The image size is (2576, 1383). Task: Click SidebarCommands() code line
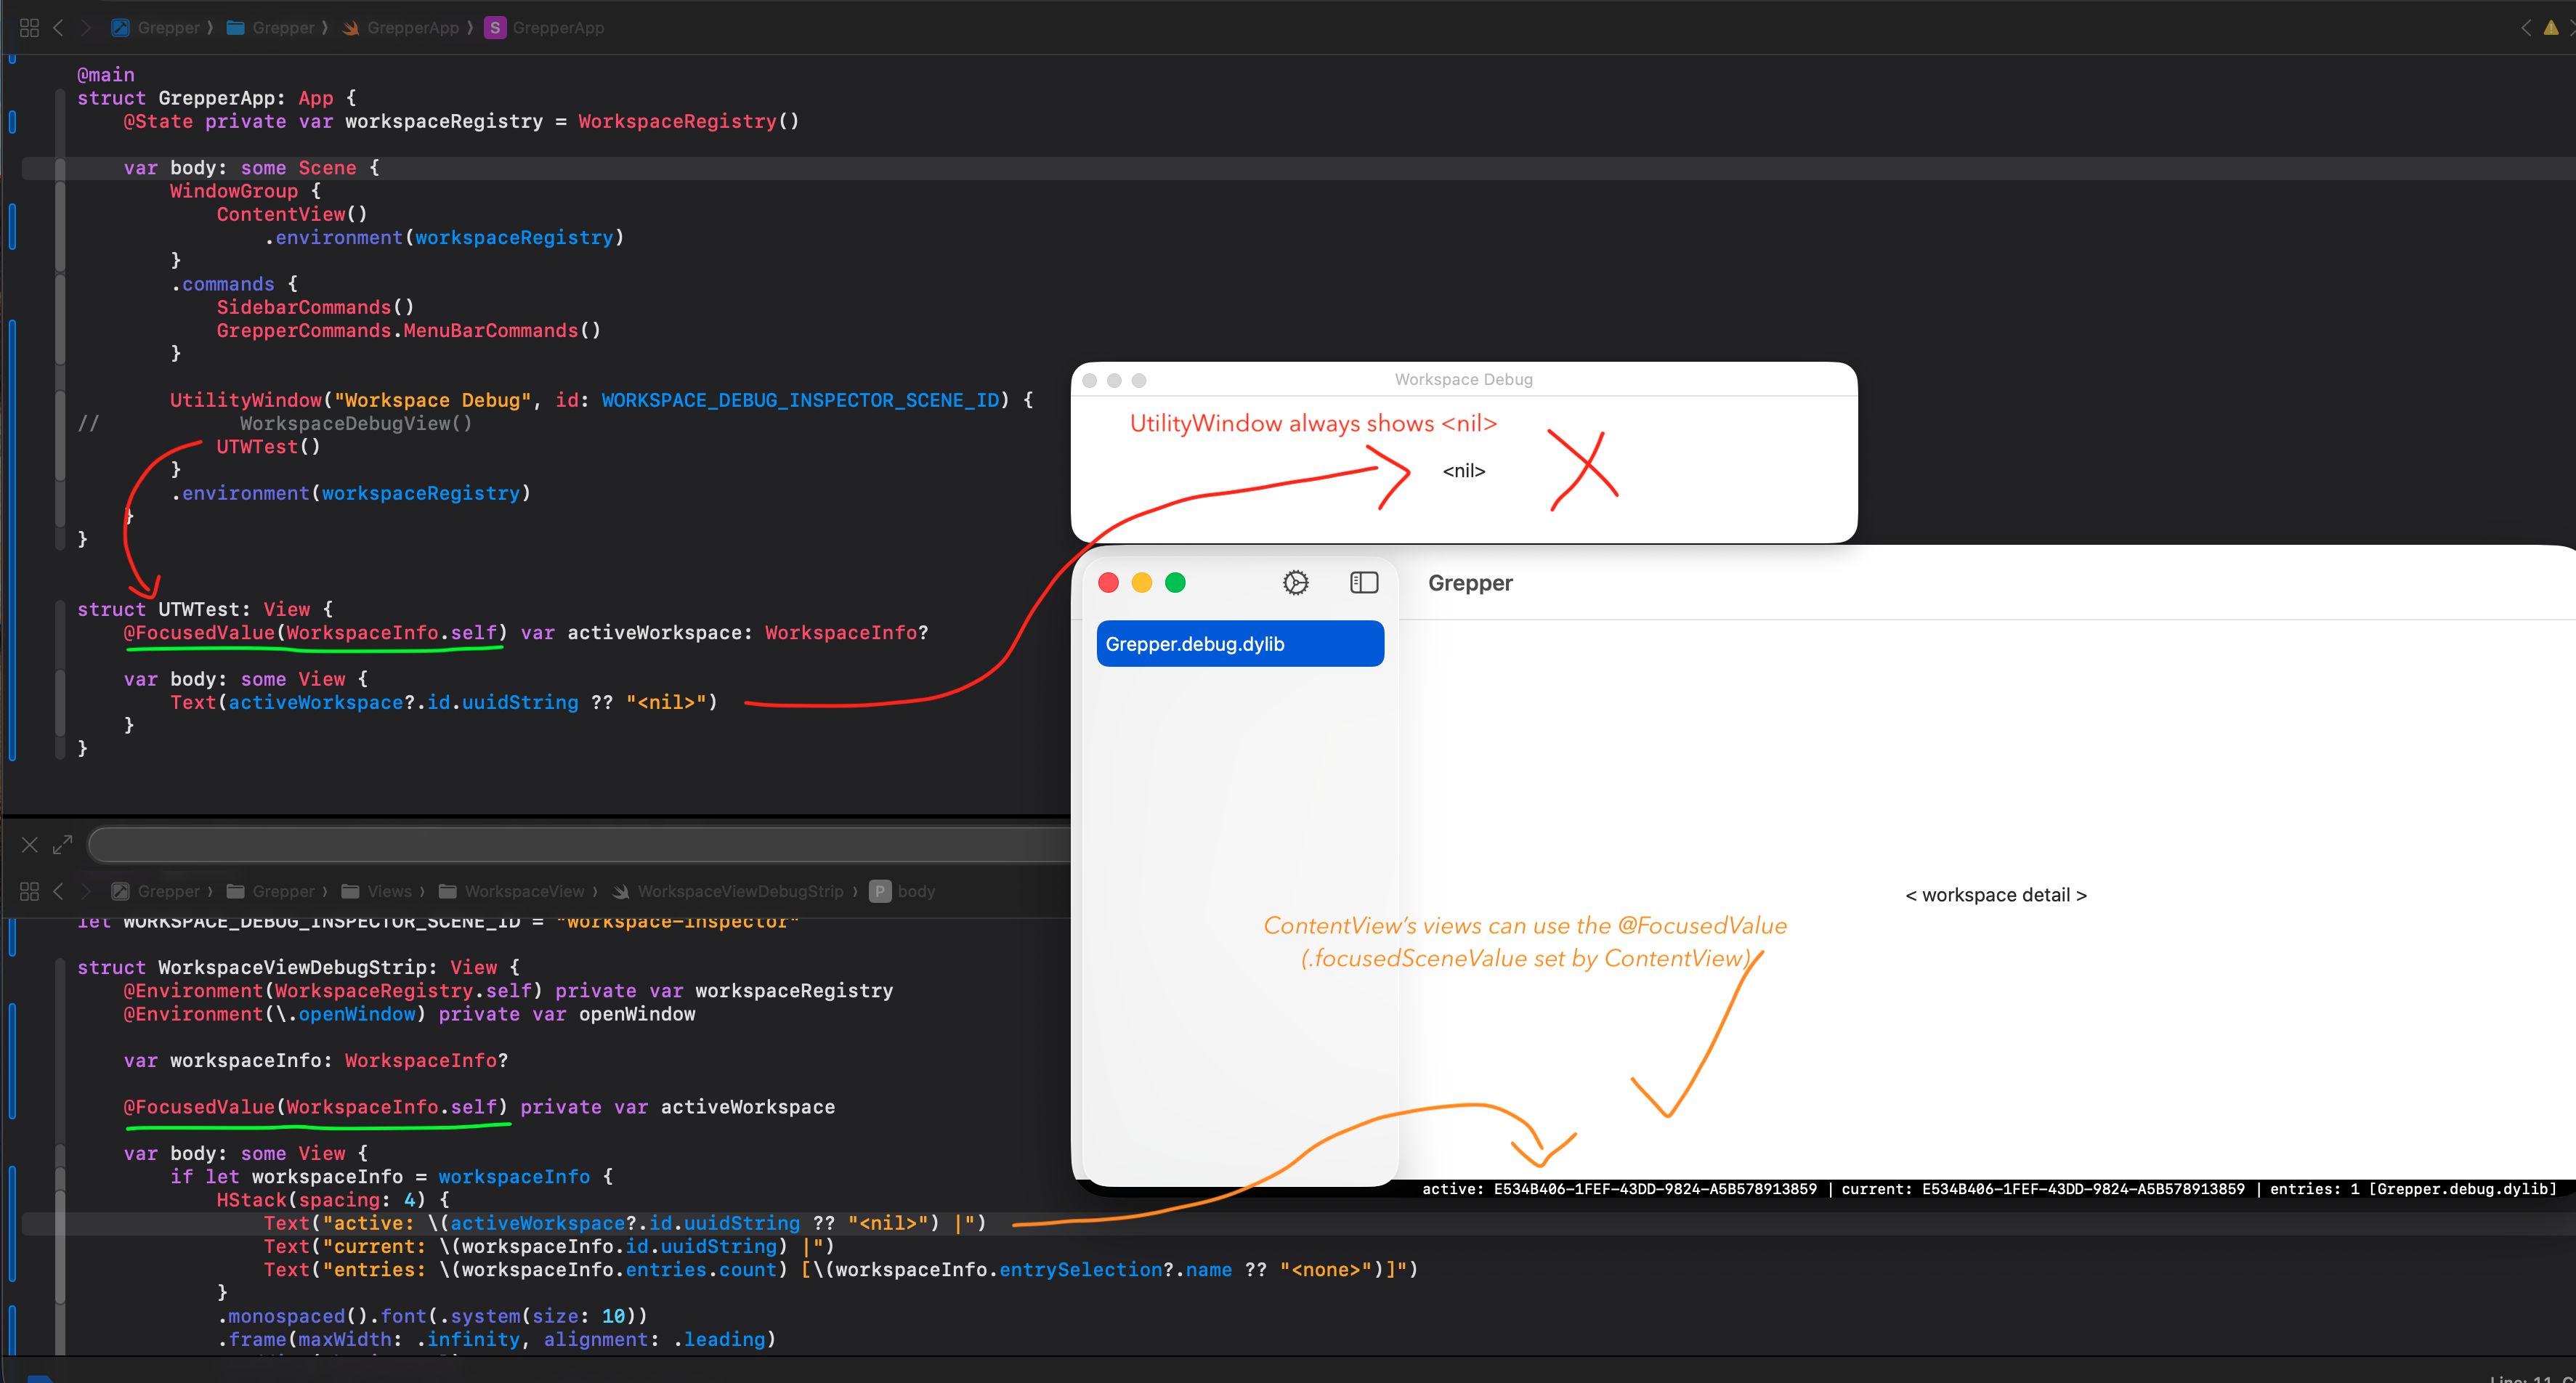pyautogui.click(x=315, y=307)
